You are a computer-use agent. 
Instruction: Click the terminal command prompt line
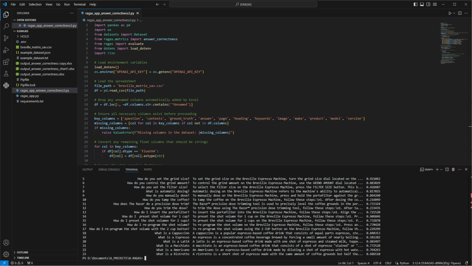click(114, 258)
